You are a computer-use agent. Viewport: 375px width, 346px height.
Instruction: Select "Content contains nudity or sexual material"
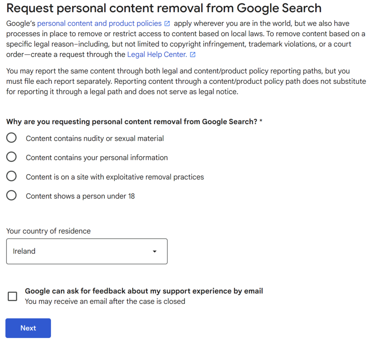(11, 138)
